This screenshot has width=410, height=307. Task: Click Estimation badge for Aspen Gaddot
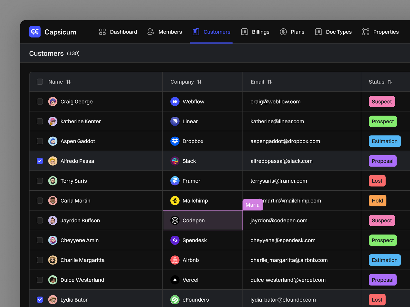[385, 141]
